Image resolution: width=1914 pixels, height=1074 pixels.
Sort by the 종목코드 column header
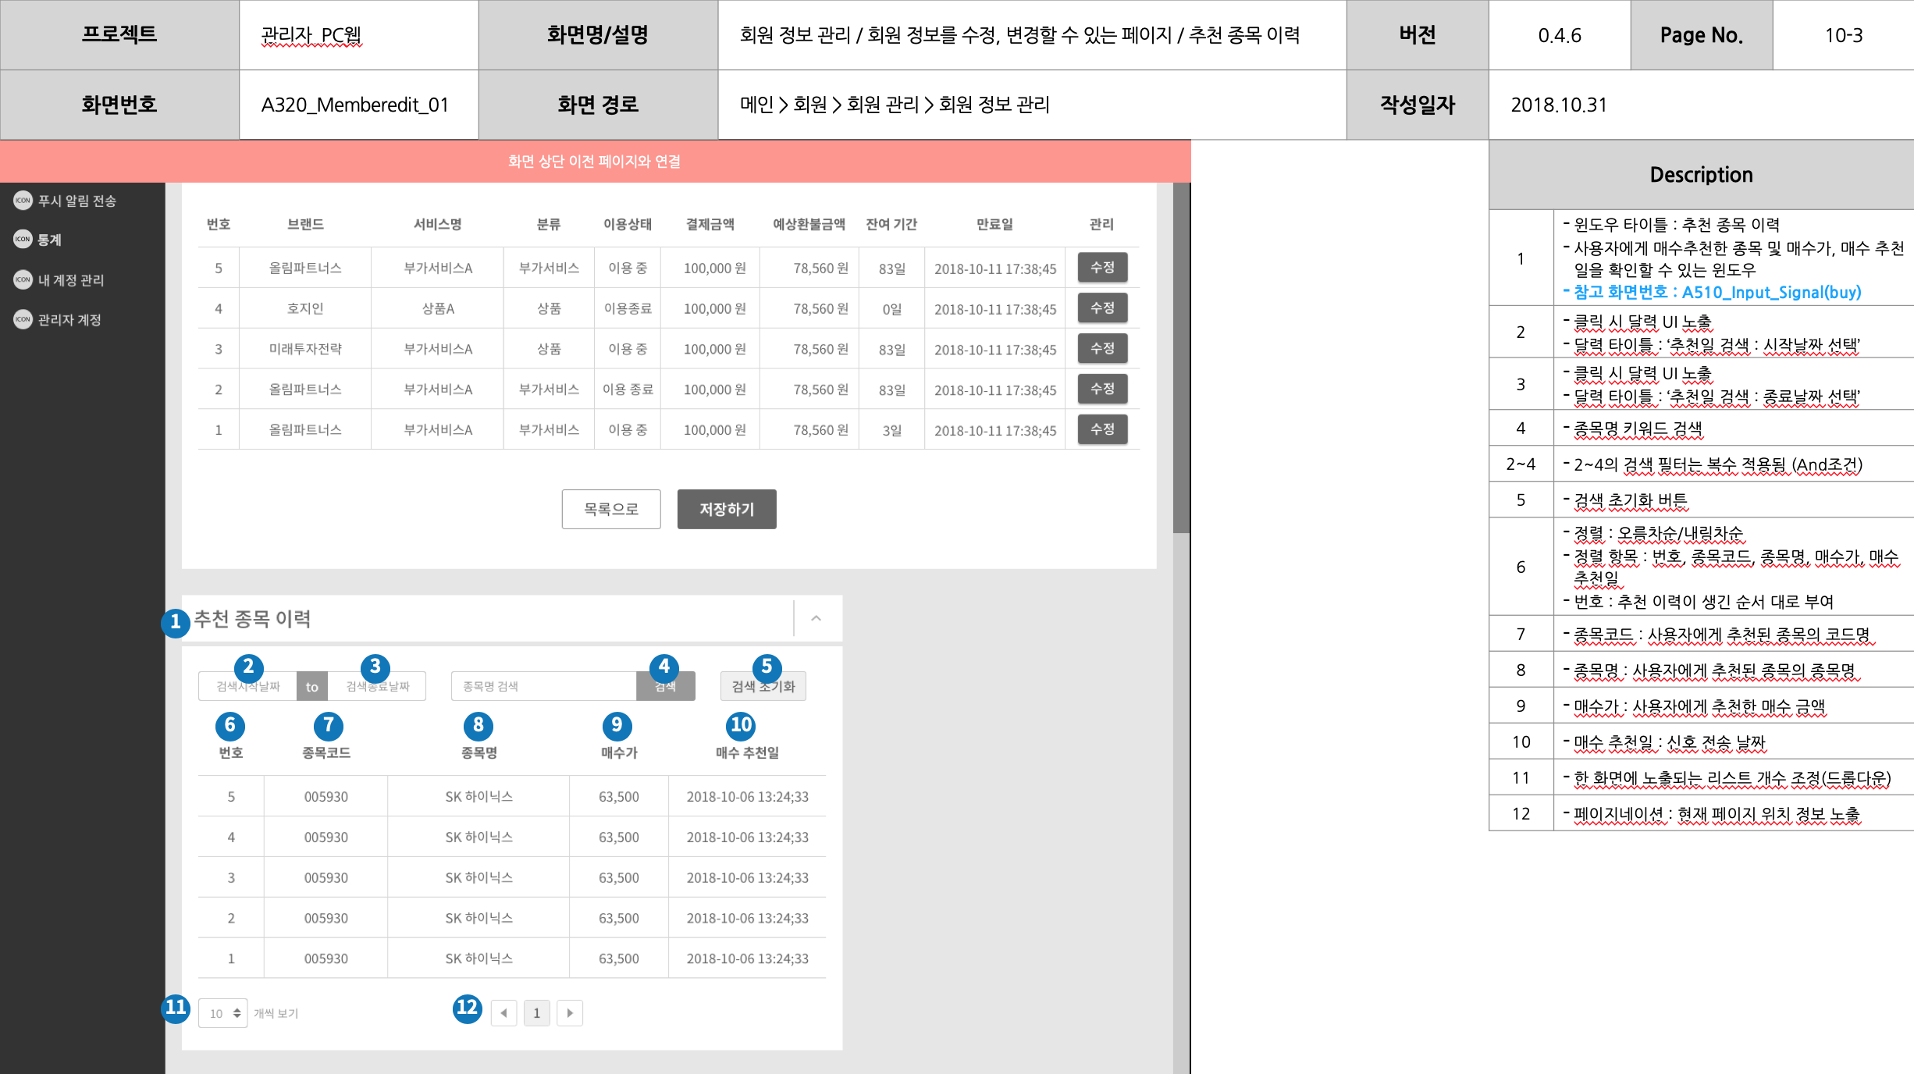(326, 752)
